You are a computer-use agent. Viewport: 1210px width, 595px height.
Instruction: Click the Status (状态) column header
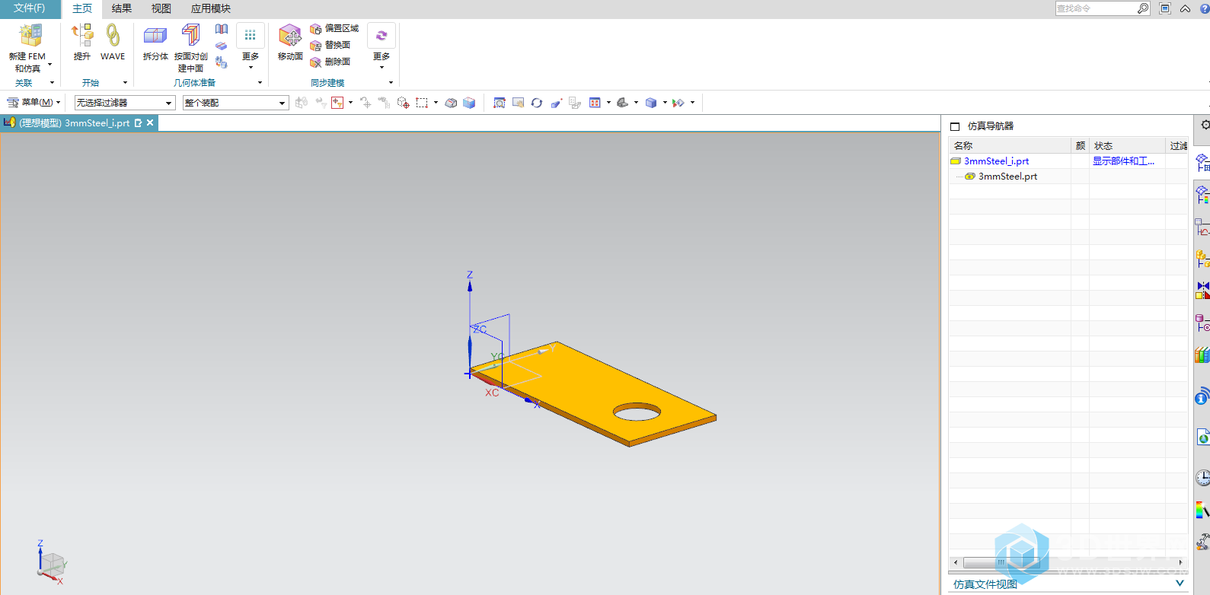(1128, 145)
